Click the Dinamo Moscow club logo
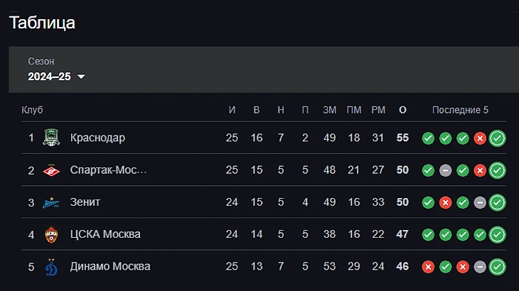519x291 pixels. [50, 267]
